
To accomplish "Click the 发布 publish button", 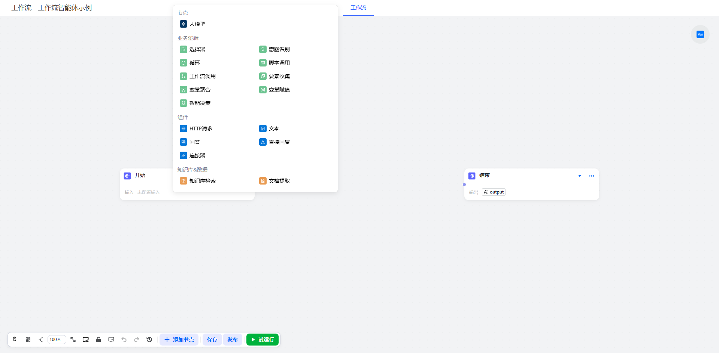I will pyautogui.click(x=232, y=340).
